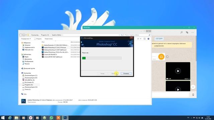The image size is (214, 120).
Task: Open the WhatsApp three-dots menu
Action: 193,32
